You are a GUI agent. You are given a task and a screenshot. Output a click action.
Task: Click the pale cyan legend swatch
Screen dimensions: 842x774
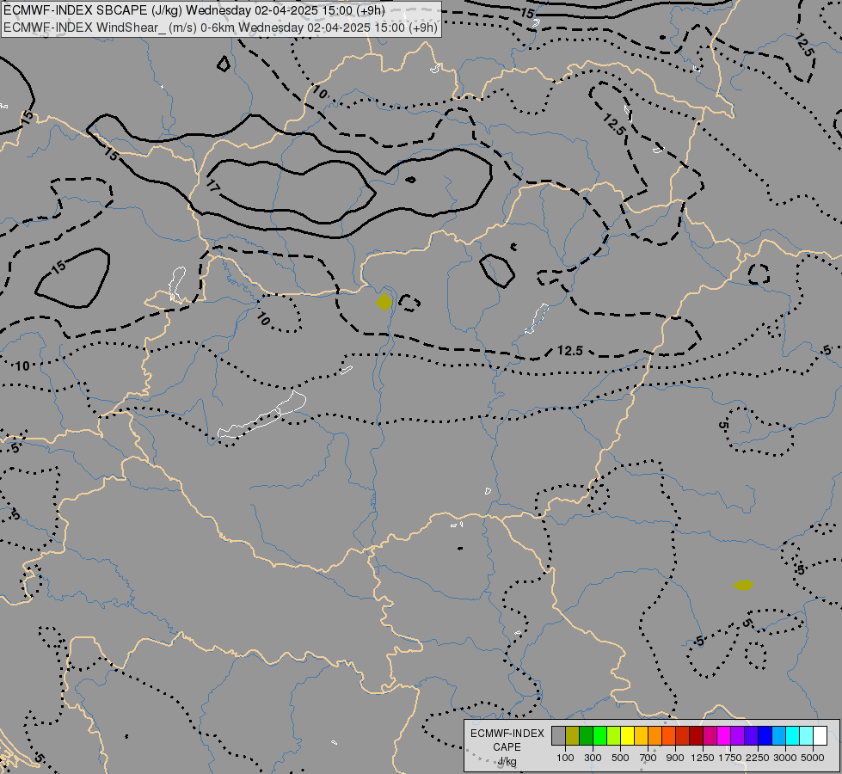coord(807,736)
